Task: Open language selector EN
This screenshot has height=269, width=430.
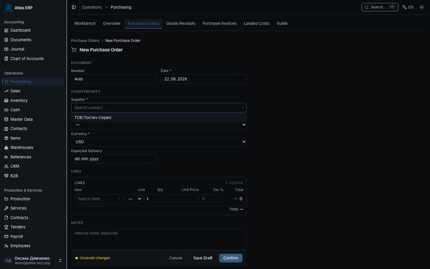Action: tap(408, 7)
